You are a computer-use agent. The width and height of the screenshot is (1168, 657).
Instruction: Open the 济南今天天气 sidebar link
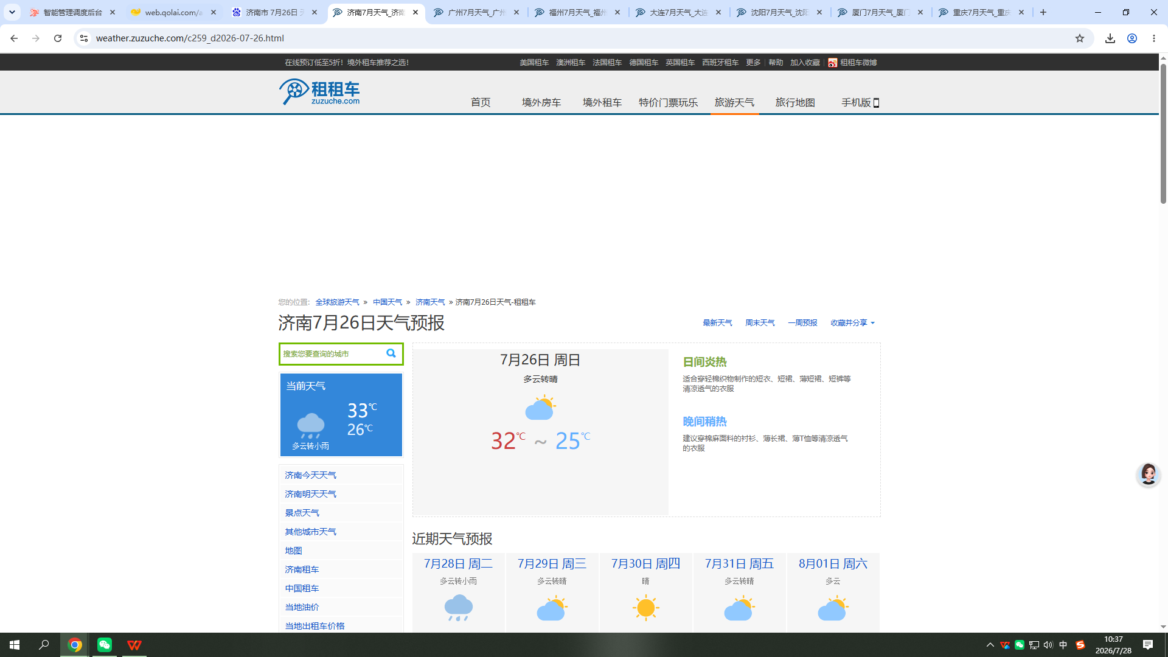click(x=310, y=475)
